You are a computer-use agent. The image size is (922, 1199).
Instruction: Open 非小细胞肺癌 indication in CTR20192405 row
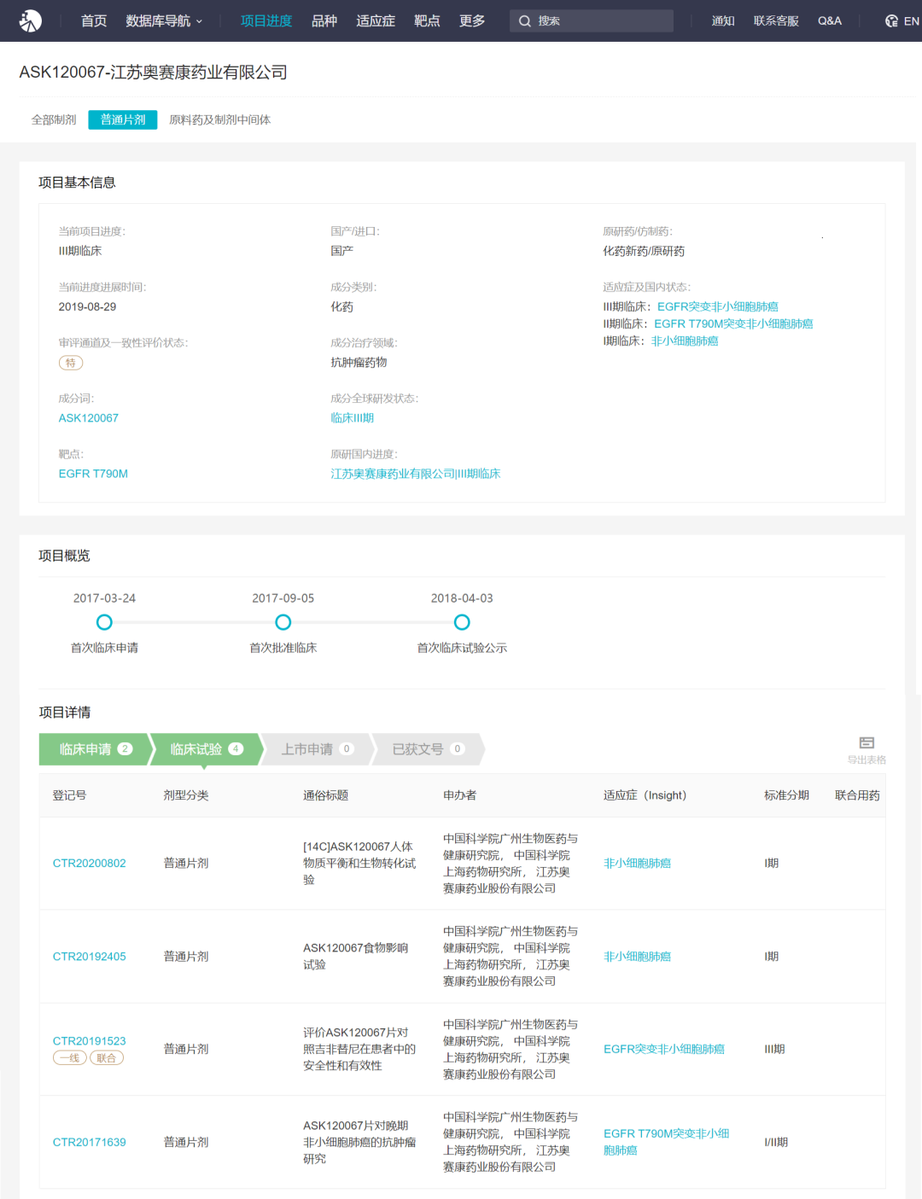point(637,957)
